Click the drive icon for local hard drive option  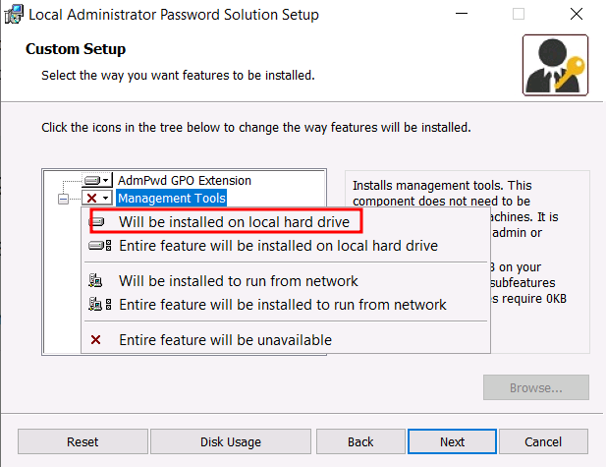point(98,222)
